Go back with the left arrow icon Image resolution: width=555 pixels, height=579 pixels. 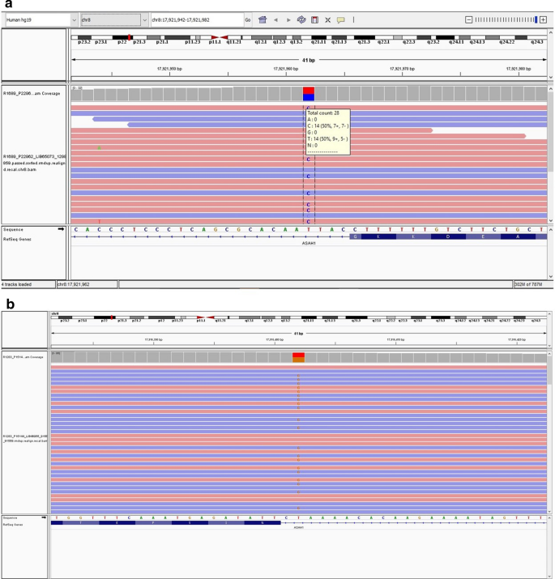[275, 20]
